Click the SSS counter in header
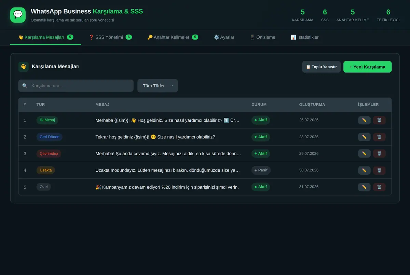 click(325, 15)
